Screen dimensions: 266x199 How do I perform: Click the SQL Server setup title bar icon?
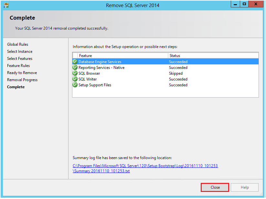[6, 5]
